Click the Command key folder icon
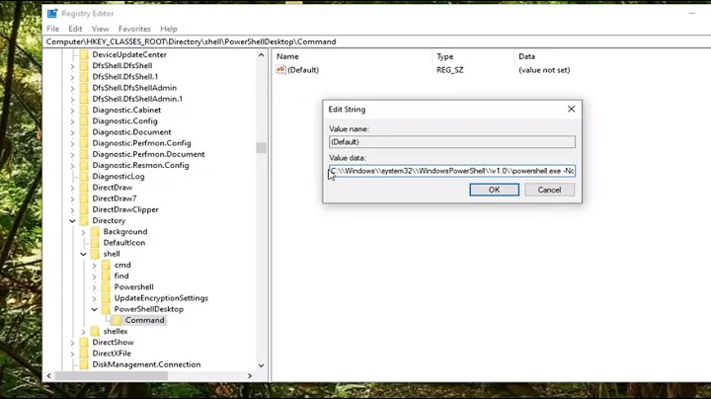Screen dimensions: 711x399 tap(118, 320)
